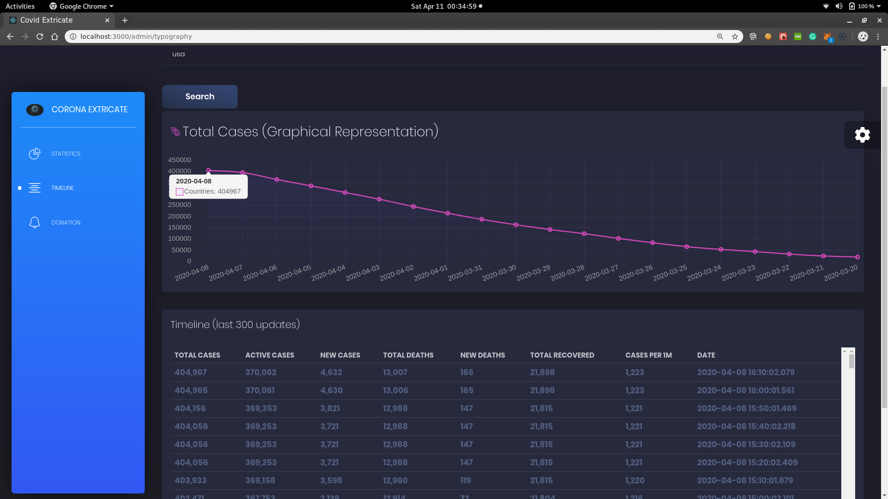The width and height of the screenshot is (888, 499).
Task: Click the Corona Extricate logo image
Action: tap(35, 110)
